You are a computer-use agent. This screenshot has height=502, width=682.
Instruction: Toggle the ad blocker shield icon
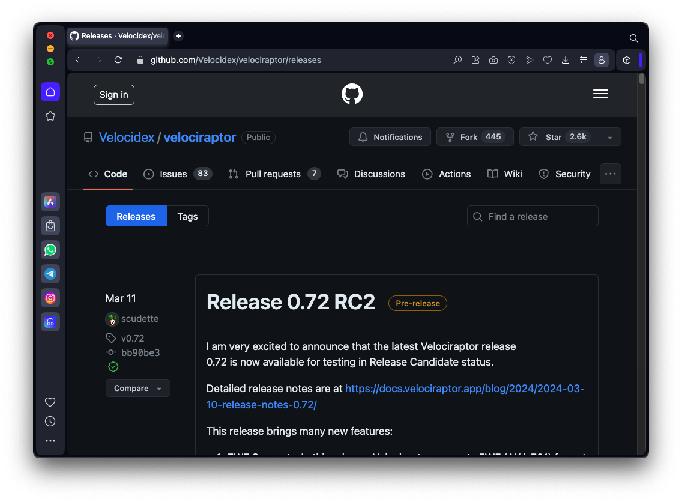511,60
